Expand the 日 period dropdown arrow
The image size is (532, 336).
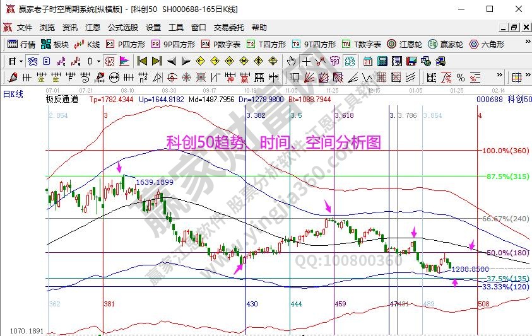click(20, 61)
